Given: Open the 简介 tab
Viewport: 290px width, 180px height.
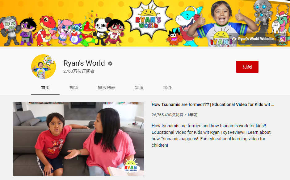Looking at the screenshot, I should pyautogui.click(x=168, y=88).
